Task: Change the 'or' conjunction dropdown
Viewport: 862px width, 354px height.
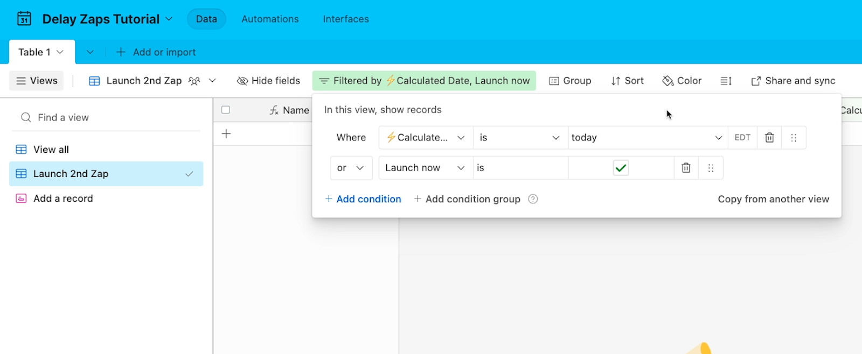Action: (351, 168)
